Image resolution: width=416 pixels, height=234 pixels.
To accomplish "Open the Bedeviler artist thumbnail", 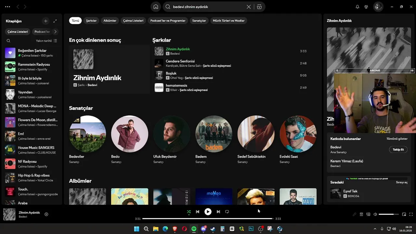I will point(87,134).
